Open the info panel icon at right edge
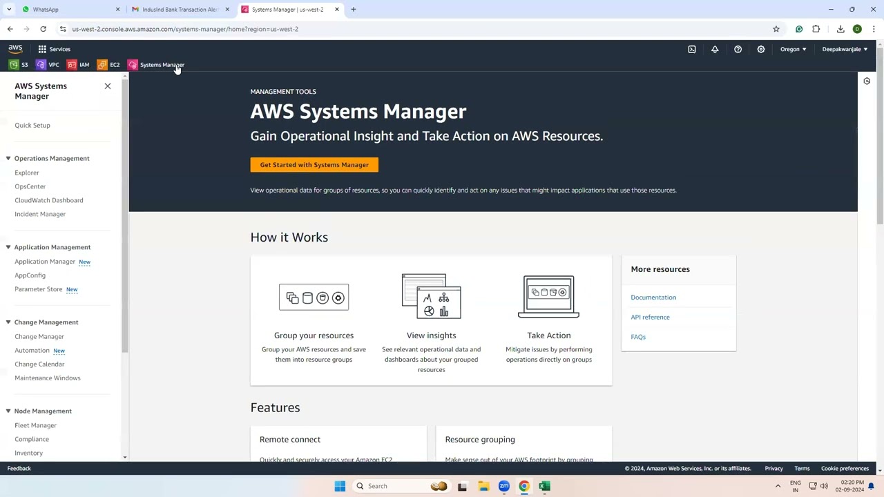This screenshot has height=497, width=884. [867, 81]
